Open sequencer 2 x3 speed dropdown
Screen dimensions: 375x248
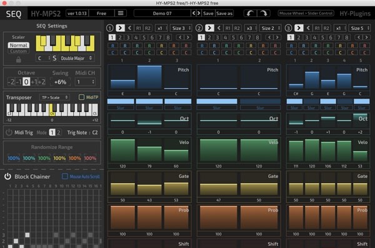coord(251,28)
